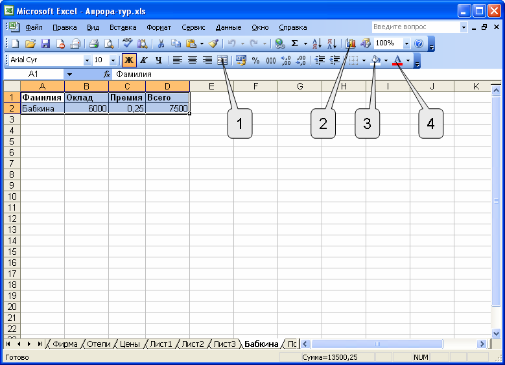Image resolution: width=505 pixels, height=365 pixels.
Task: Open Print Preview with the magnifier page icon
Action: pos(109,43)
